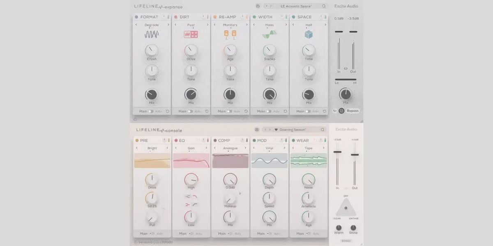Click the Bypass button in Lifeline Console
This screenshot has height=246, width=493.
coord(346,241)
